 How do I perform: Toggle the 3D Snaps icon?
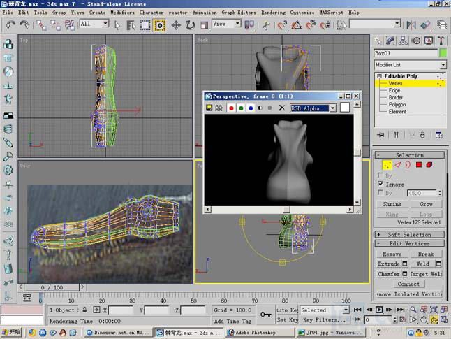click(x=282, y=25)
